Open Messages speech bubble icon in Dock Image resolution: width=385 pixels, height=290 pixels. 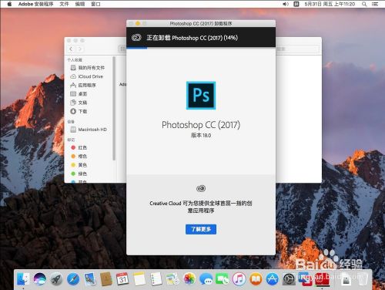tap(206, 279)
